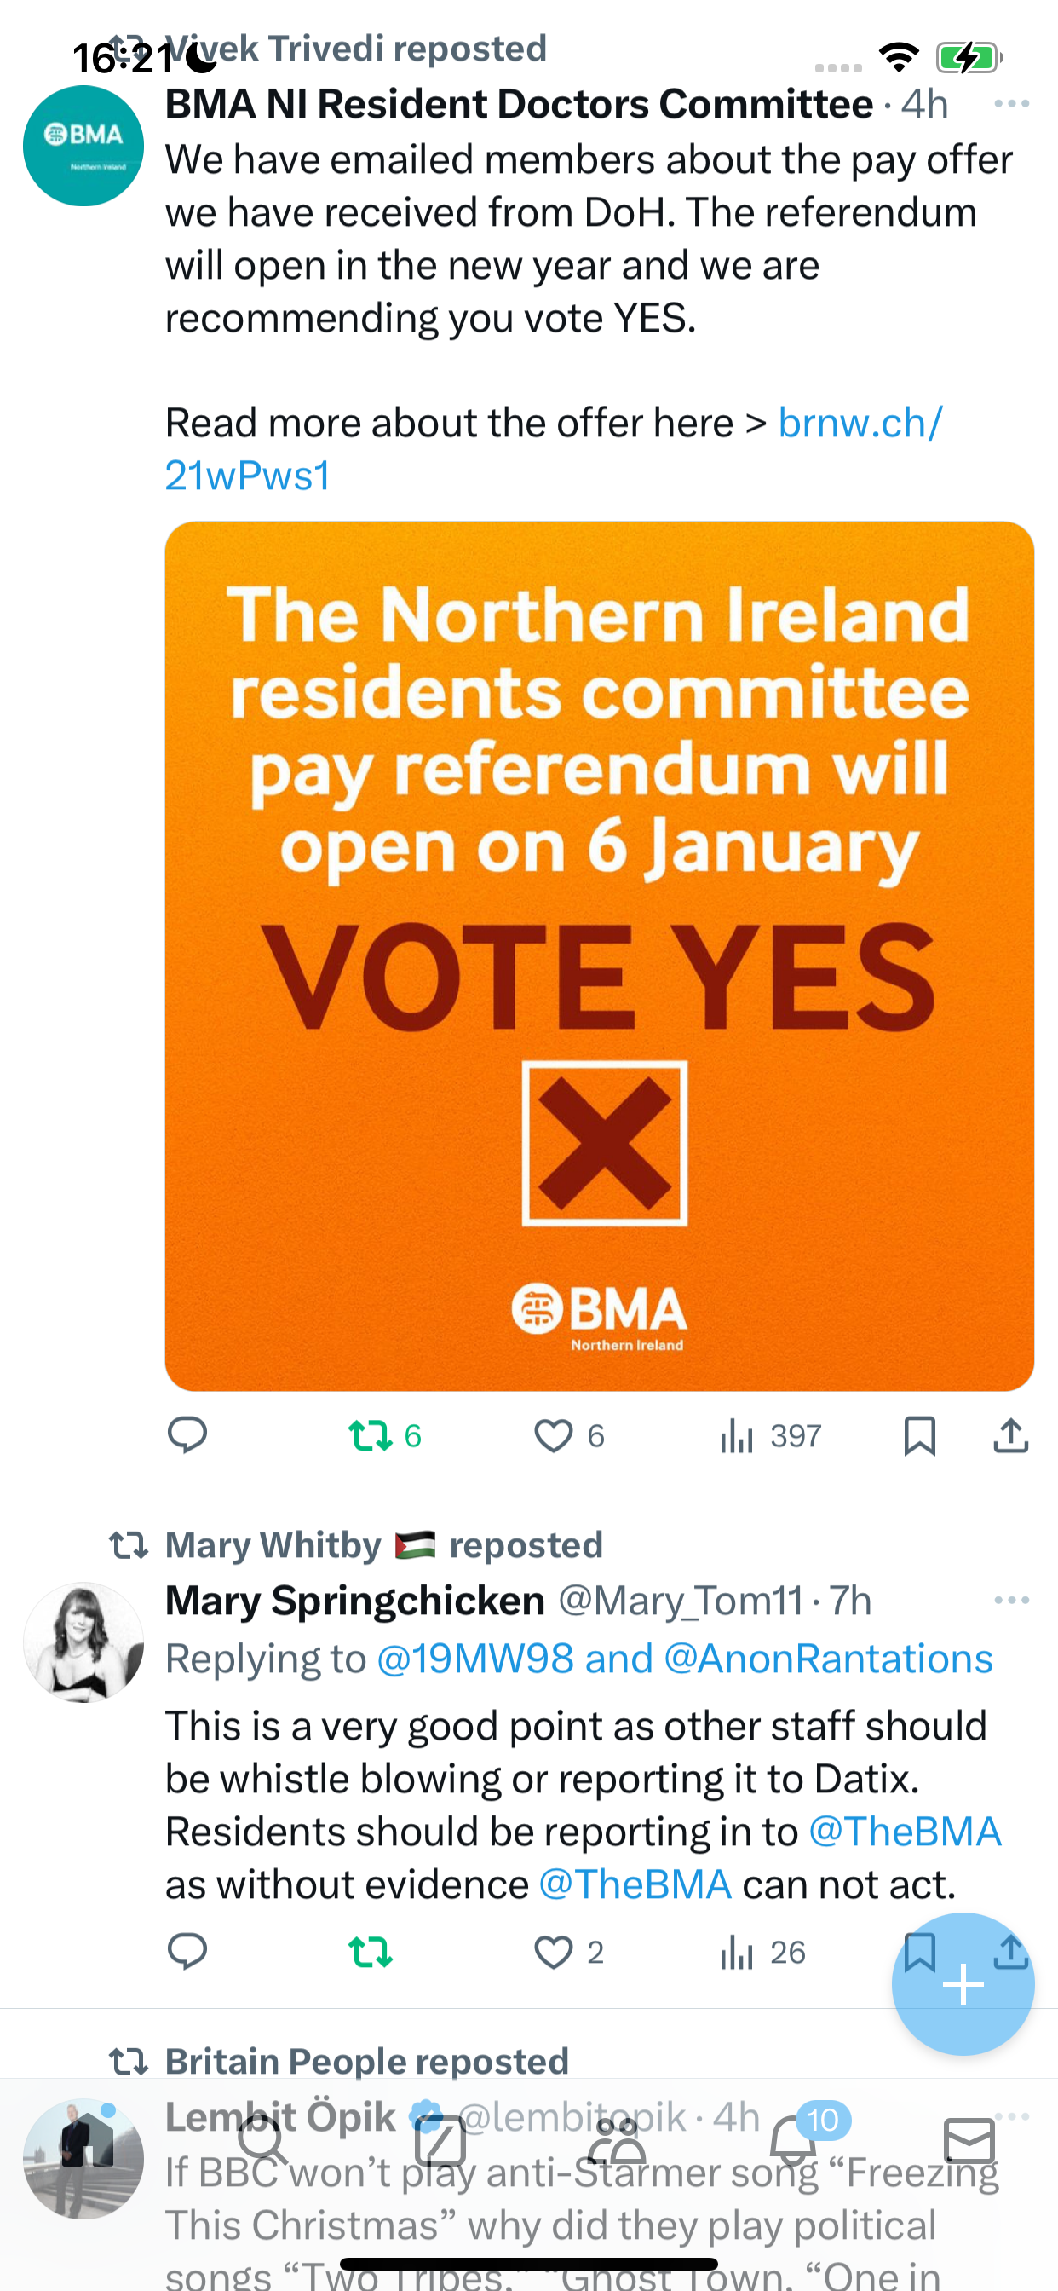
Task: Open BMA Northern Ireland profile avatar
Action: [x=83, y=146]
